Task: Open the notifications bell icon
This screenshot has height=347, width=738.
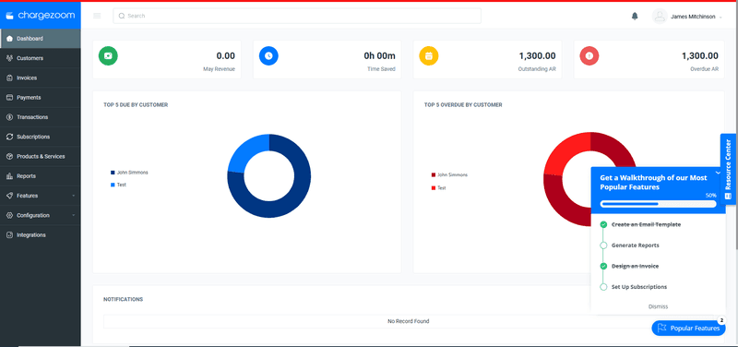Action: 635,16
